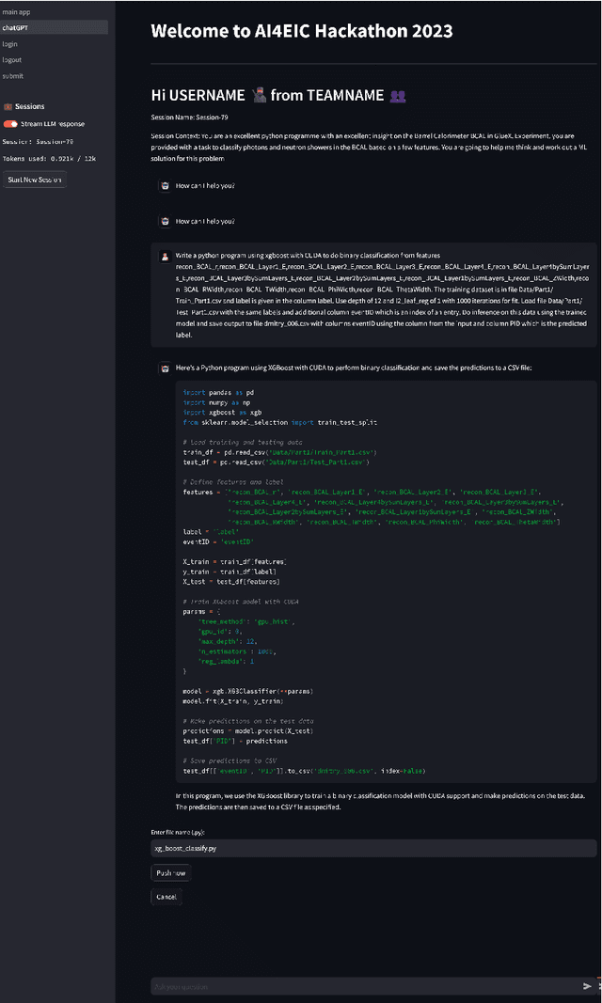Screen dimensions: 602x1003
Task: Open the logout page
Action: [x=12, y=60]
